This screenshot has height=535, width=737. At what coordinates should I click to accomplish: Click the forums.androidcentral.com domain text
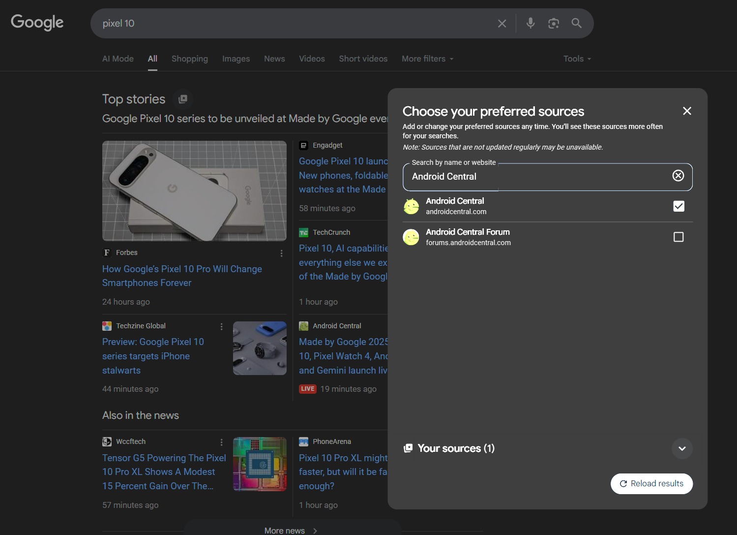point(468,243)
